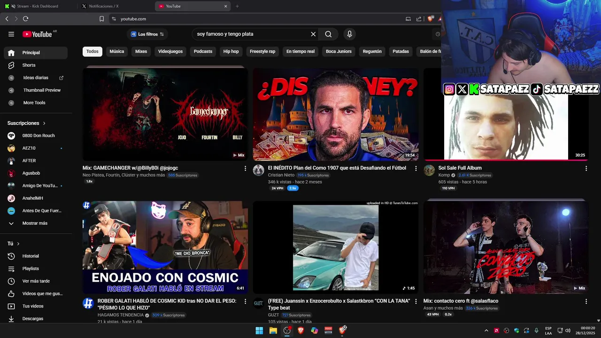Open GUZT channel name link
Viewport: 601px width, 338px height.
(x=273, y=315)
